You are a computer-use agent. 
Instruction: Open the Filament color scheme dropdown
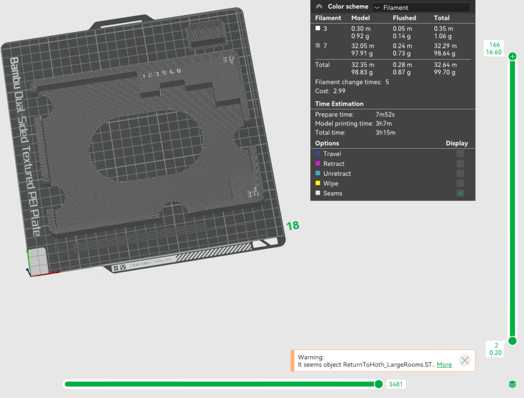[421, 7]
